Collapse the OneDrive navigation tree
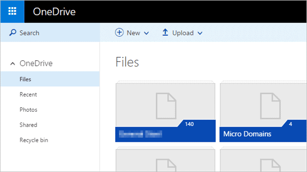 tap(12, 64)
